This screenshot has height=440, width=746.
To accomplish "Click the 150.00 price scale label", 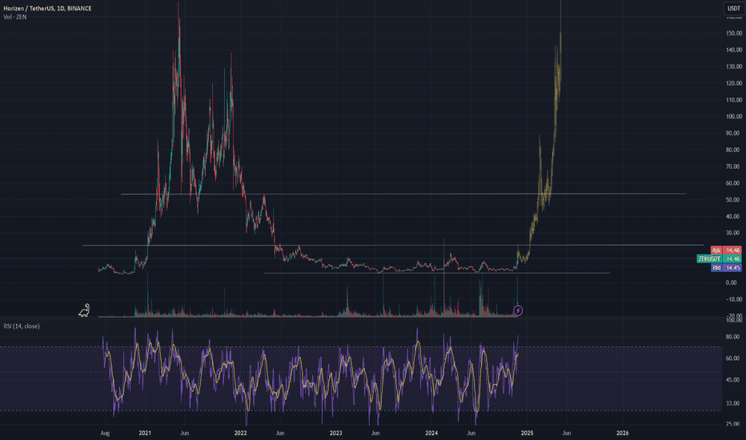I will (734, 34).
